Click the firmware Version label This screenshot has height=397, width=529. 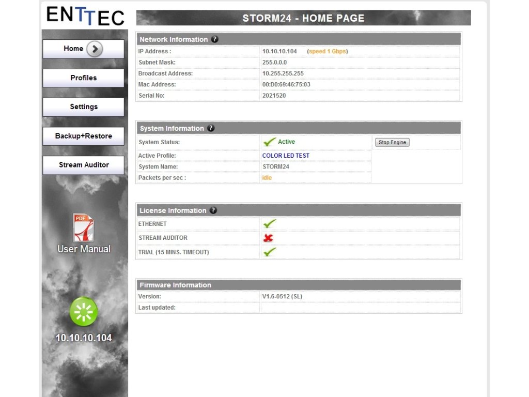[149, 296]
